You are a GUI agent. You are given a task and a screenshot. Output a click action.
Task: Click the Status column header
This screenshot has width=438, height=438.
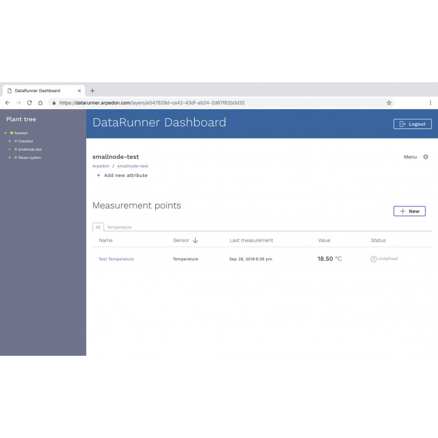[x=378, y=240]
